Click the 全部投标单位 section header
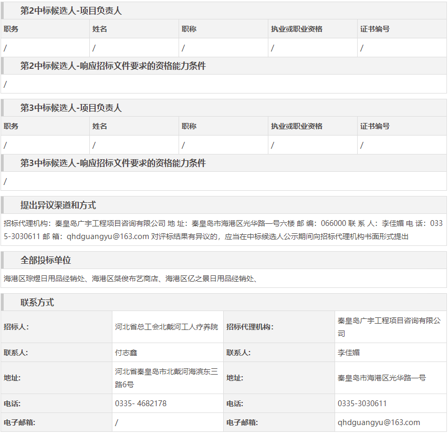This screenshot has height=434, width=448. pos(46,260)
